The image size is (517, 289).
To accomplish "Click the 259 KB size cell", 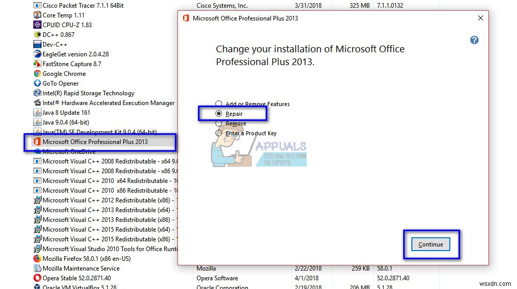I will pyautogui.click(x=361, y=268).
